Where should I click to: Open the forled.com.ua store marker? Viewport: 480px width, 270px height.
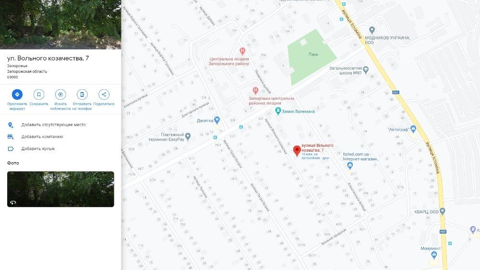pos(350,166)
